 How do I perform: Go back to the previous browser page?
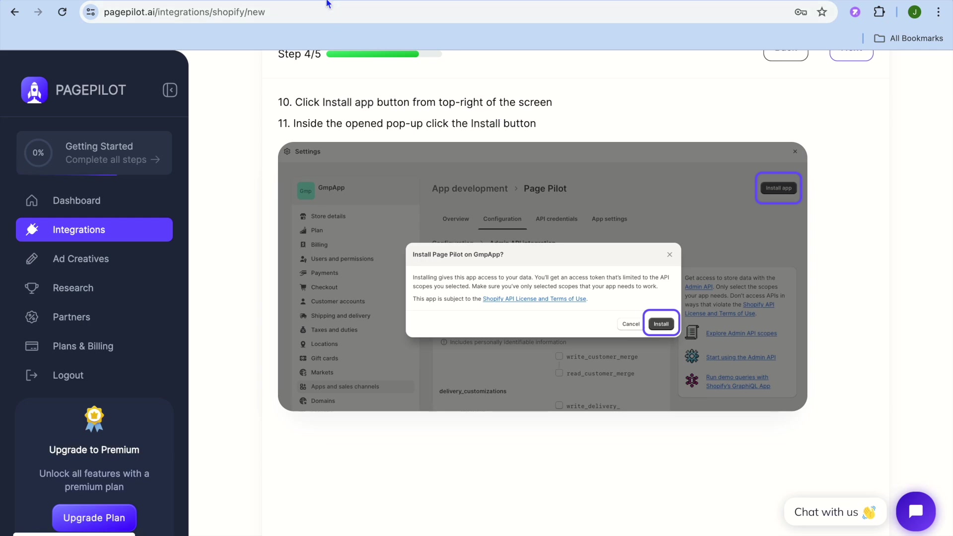click(x=15, y=12)
